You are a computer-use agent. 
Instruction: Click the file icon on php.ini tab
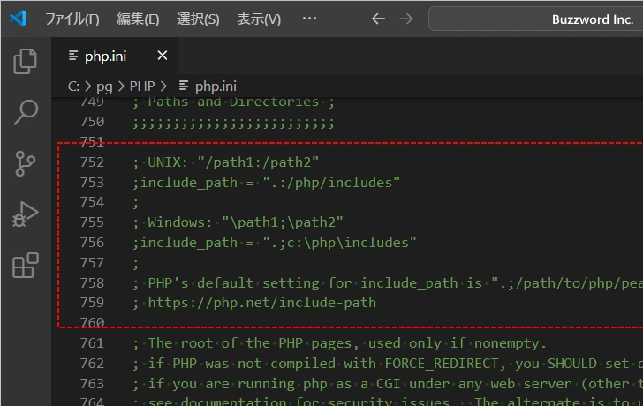pos(73,56)
